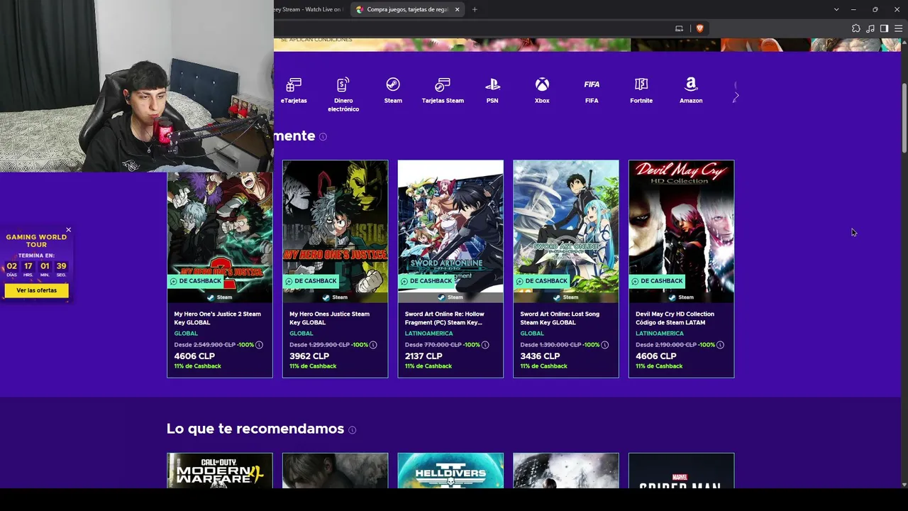Open the Tarjetas Steam category

(x=443, y=91)
